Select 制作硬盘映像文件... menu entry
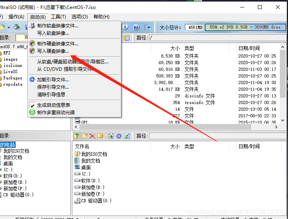The height and width of the screenshot is (219, 288). pos(58,44)
